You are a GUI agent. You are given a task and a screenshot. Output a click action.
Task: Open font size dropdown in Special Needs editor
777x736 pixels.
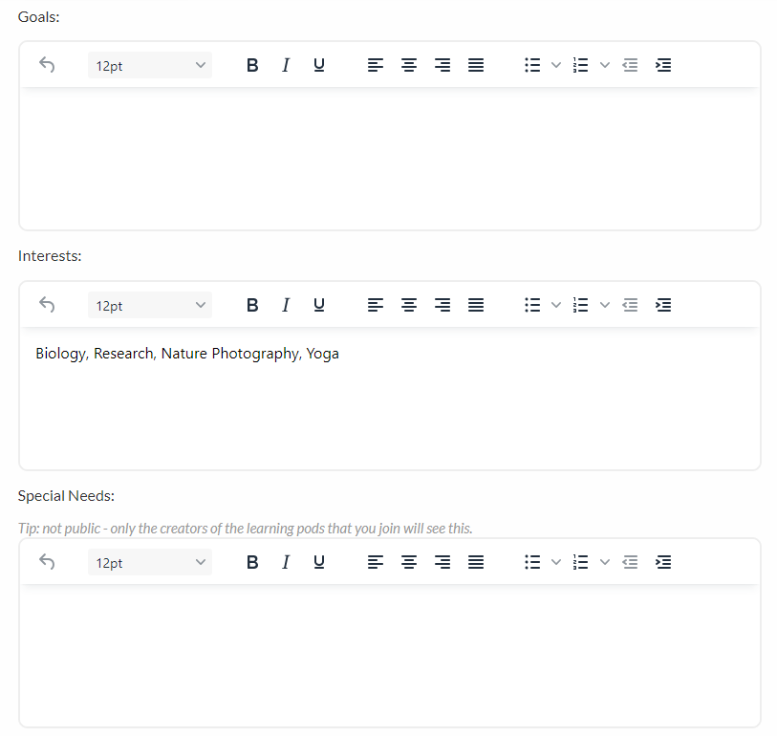click(x=150, y=562)
